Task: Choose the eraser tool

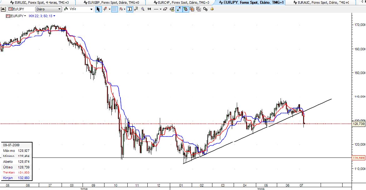Action: [165, 9]
